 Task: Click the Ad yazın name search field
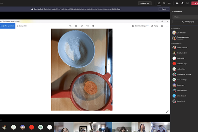(x=185, y=17)
